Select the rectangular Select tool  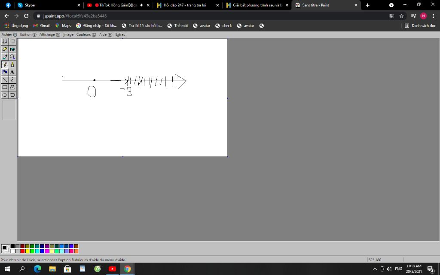[x=12, y=42]
